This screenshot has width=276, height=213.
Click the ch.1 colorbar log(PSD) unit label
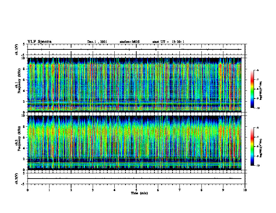[x=261, y=91]
